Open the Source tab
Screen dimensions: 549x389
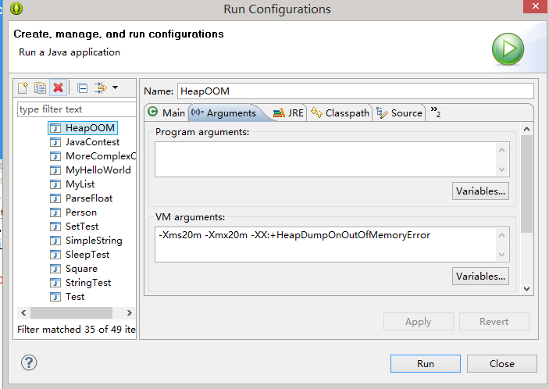pyautogui.click(x=399, y=113)
